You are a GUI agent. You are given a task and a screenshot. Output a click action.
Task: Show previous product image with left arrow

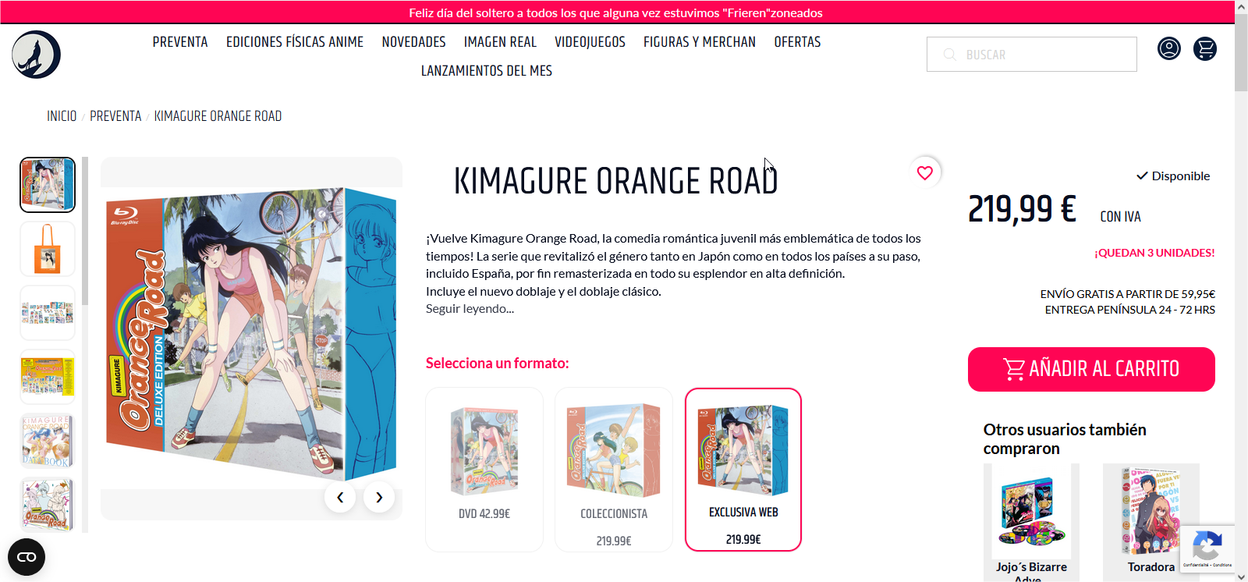tap(340, 497)
